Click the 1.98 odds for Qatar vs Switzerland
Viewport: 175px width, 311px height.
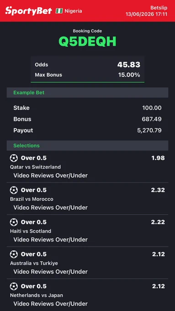click(158, 158)
